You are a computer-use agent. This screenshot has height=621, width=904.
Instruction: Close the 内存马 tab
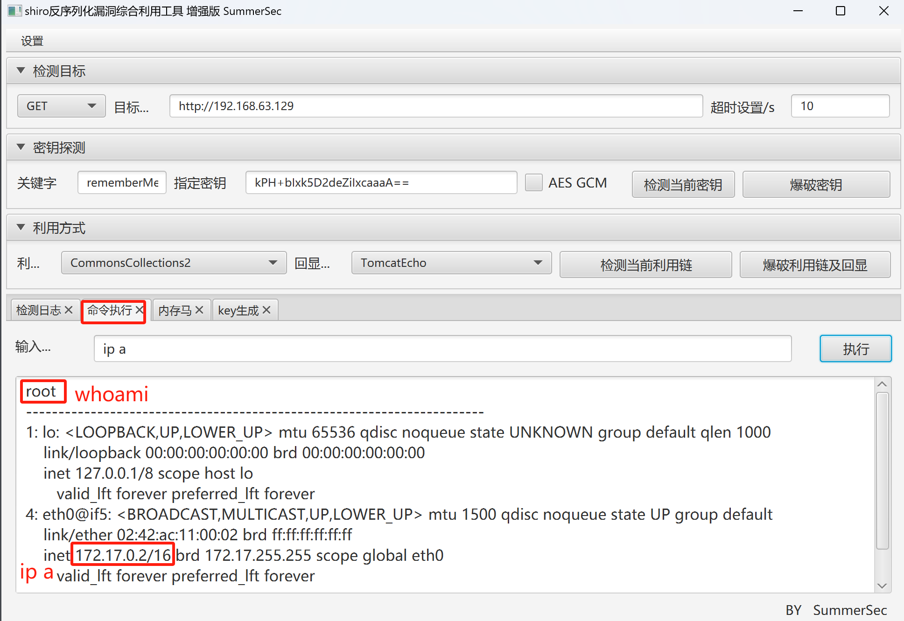coord(199,310)
